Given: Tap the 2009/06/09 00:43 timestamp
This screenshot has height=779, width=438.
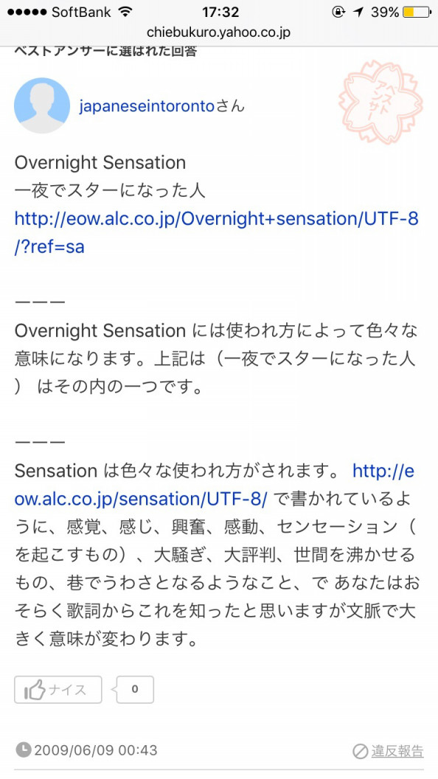Looking at the screenshot, I should point(95,750).
